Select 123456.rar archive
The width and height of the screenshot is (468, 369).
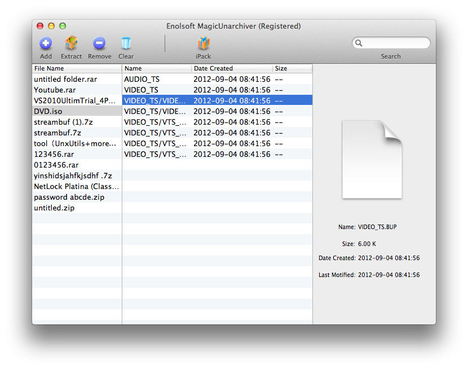tap(77, 155)
